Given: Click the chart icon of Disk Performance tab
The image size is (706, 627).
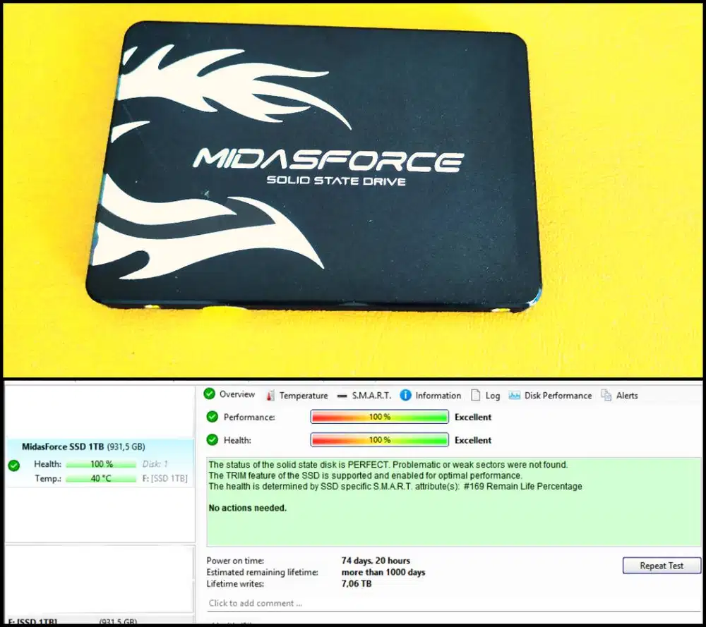Looking at the screenshot, I should coord(514,396).
